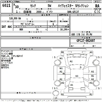
Task: Select the recycle fee 10,190
Action: [x=64, y=30]
